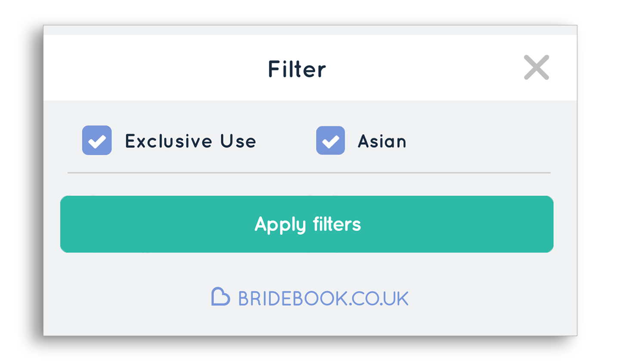Viewport: 620px width, 361px height.
Task: Select the checkmark icon inside the Asian box
Action: tap(331, 141)
